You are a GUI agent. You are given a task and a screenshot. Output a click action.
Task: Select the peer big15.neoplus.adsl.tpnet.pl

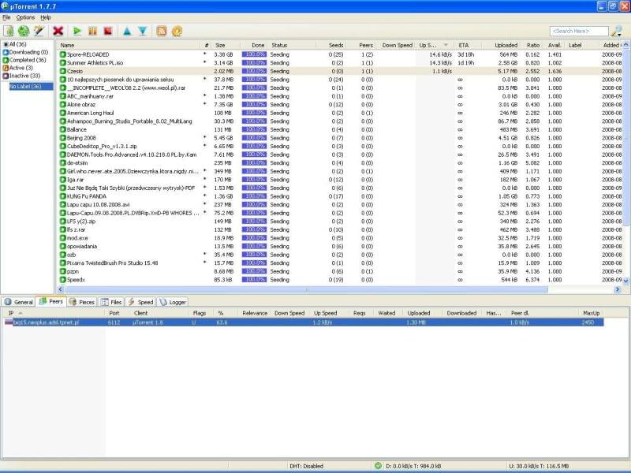point(304,322)
